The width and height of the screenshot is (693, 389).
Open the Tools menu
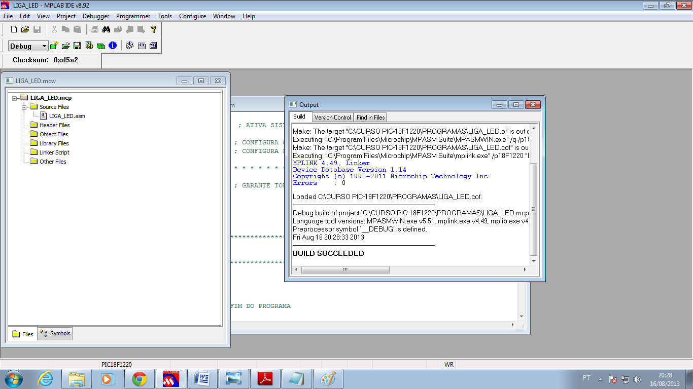[x=164, y=16]
